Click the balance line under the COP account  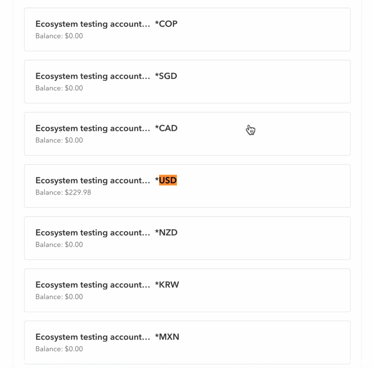point(59,36)
